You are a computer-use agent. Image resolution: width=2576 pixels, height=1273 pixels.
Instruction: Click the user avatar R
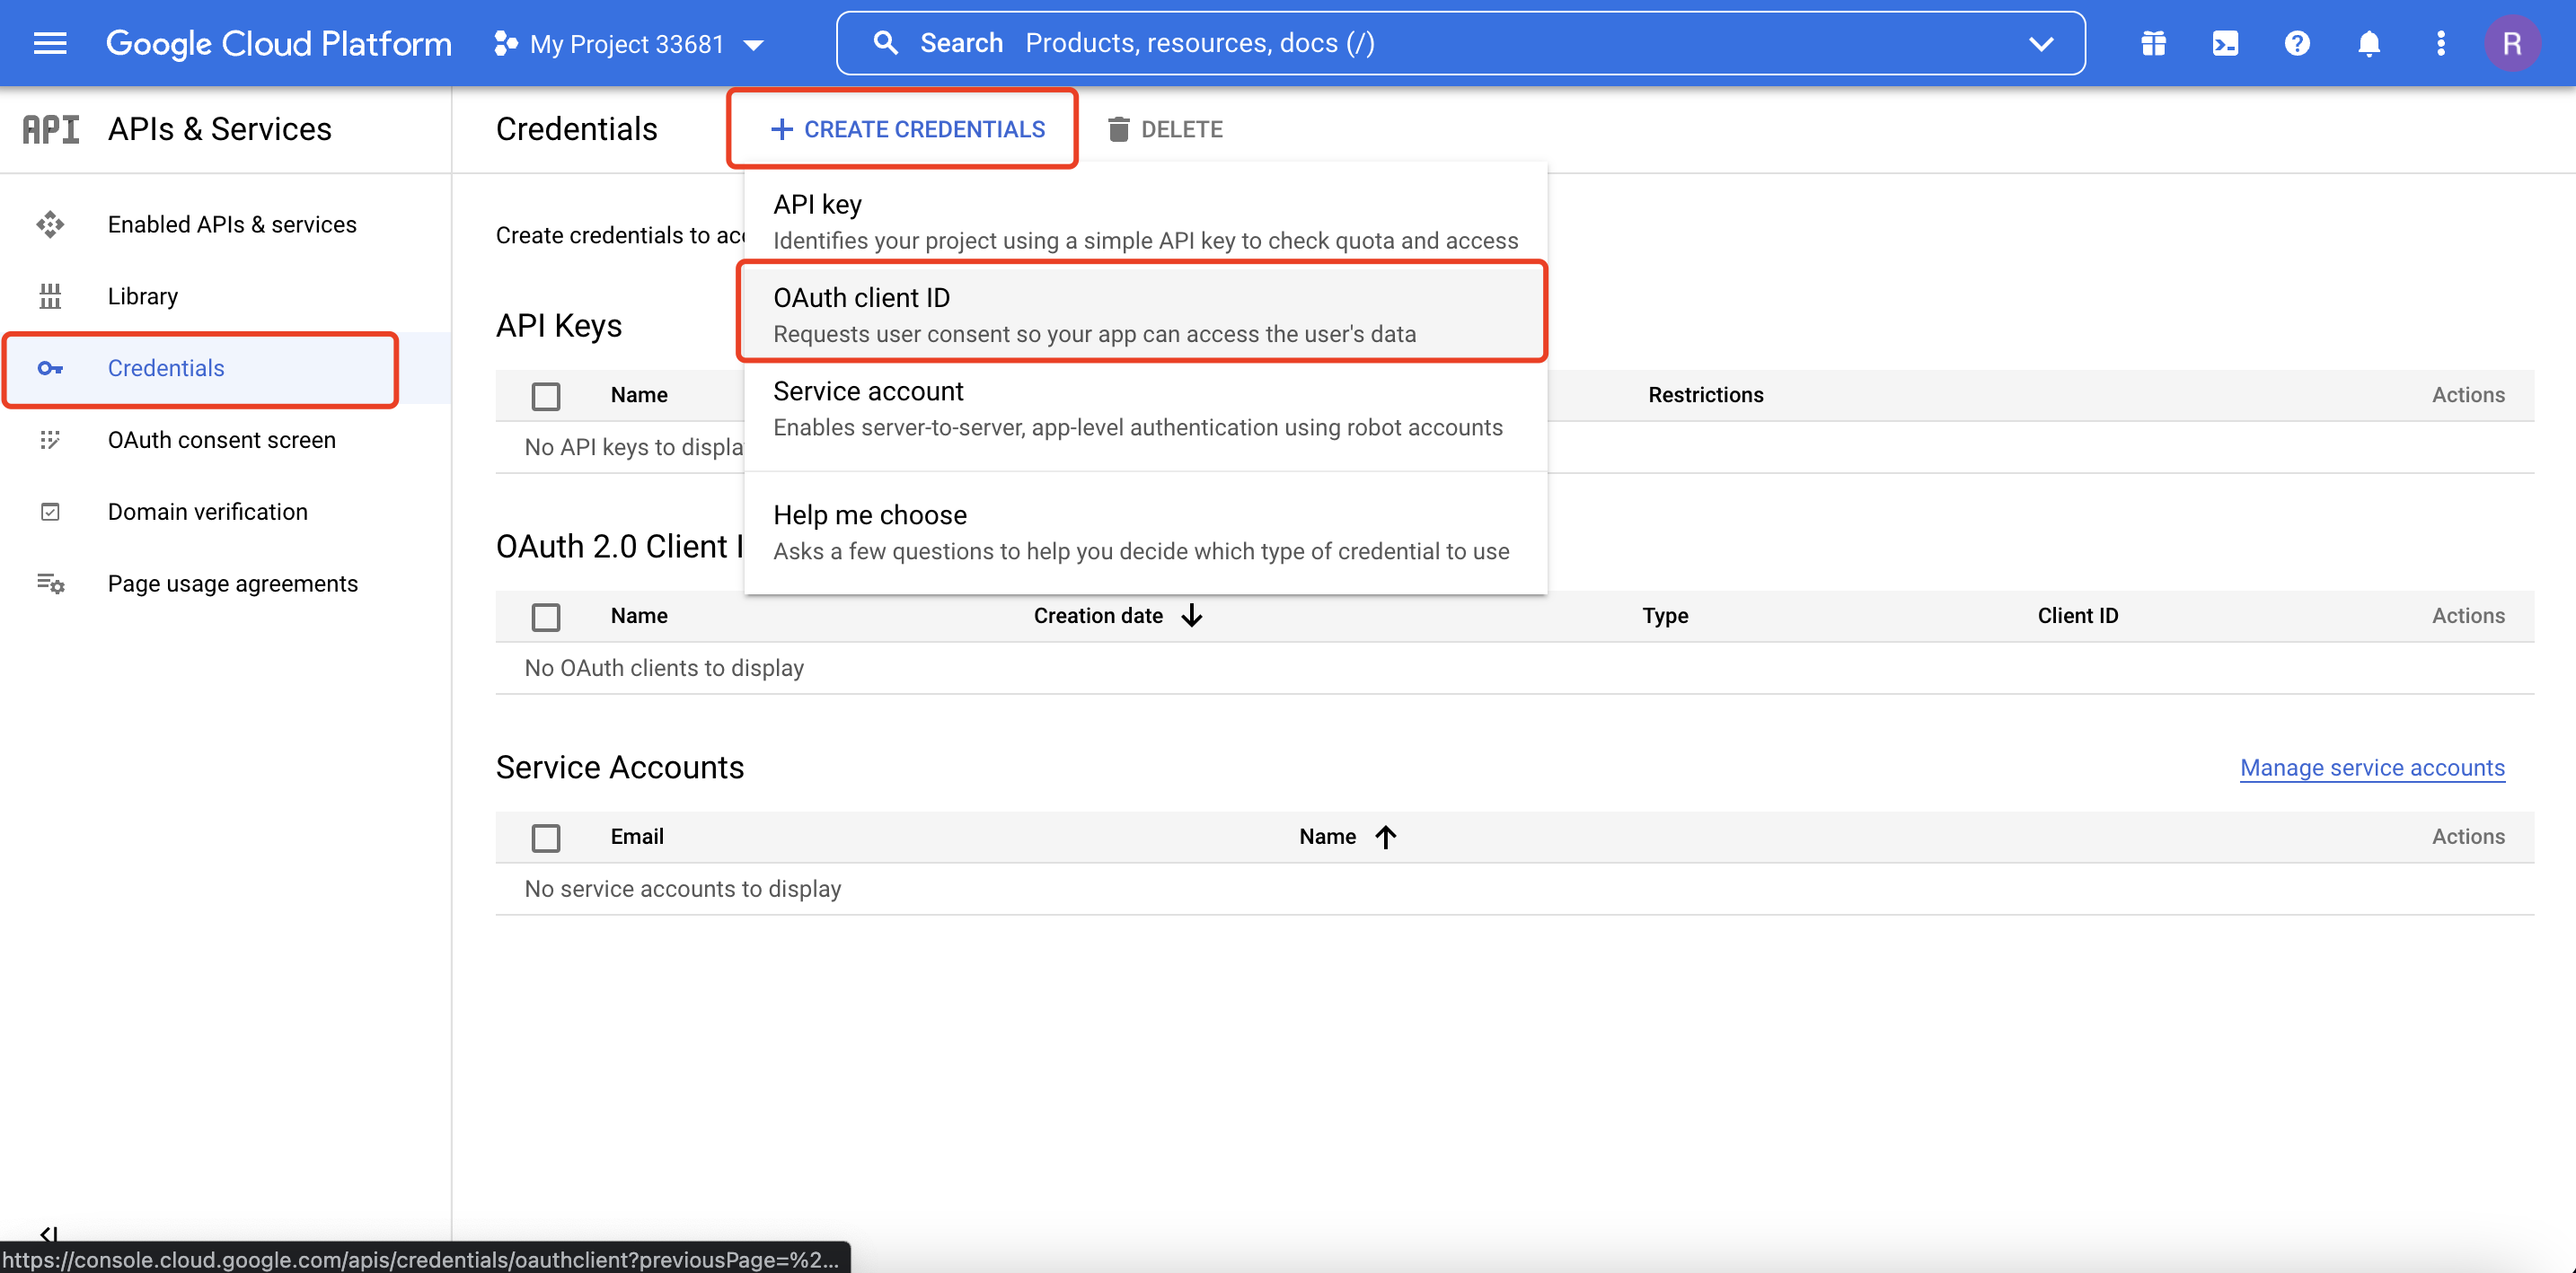(2511, 43)
